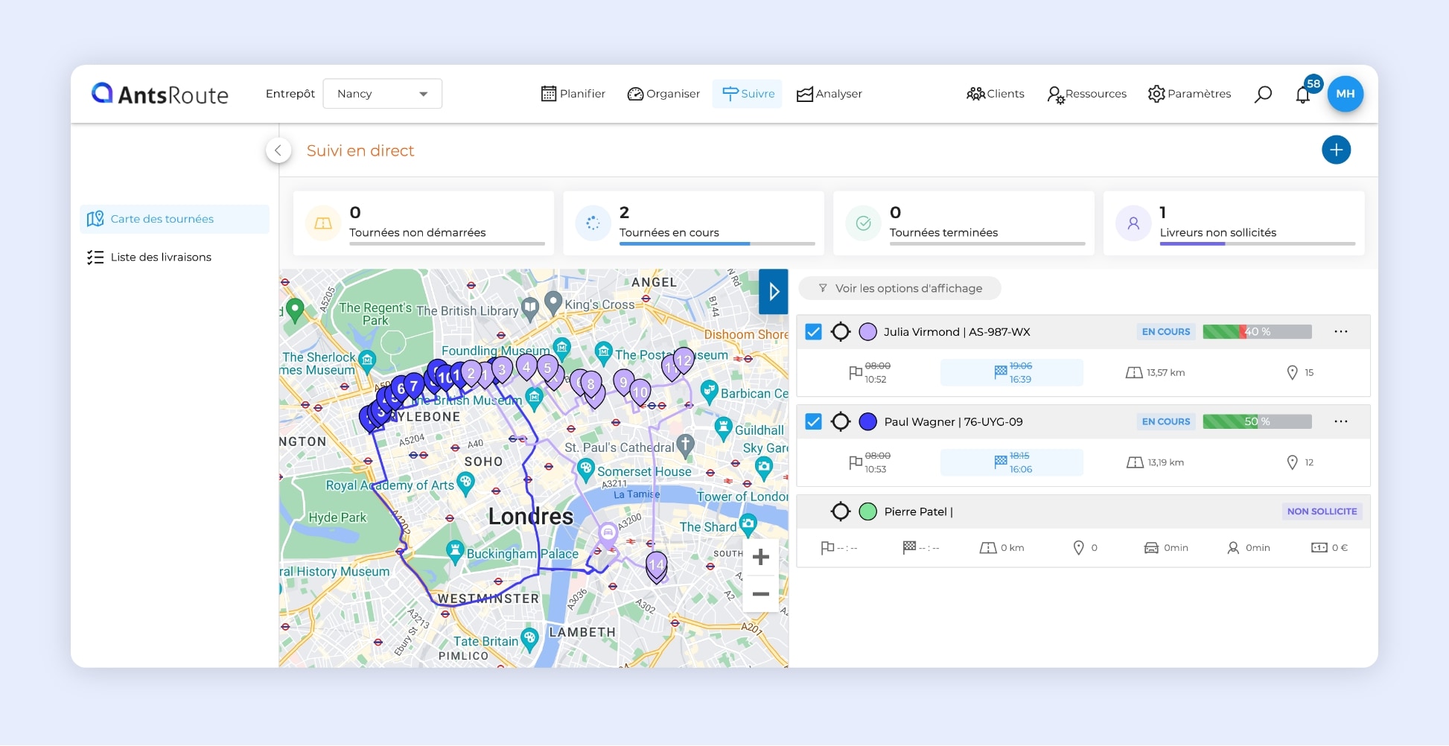The image size is (1449, 746).
Task: Zoom out on the map
Action: pyautogui.click(x=760, y=594)
